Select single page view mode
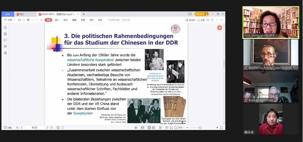 tap(149, 127)
